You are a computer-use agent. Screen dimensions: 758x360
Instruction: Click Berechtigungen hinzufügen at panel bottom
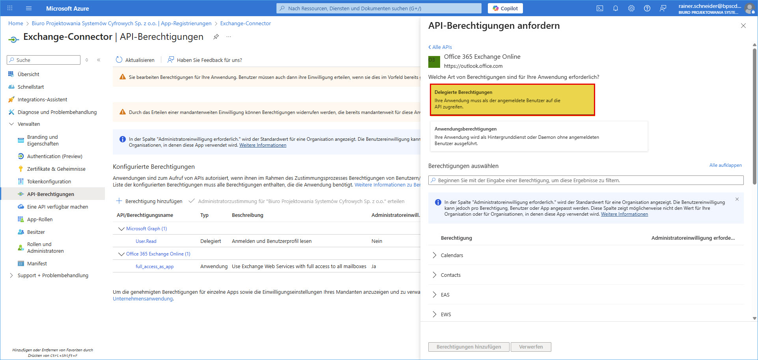(469, 347)
